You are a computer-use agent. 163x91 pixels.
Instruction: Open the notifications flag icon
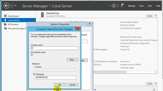click(x=123, y=5)
